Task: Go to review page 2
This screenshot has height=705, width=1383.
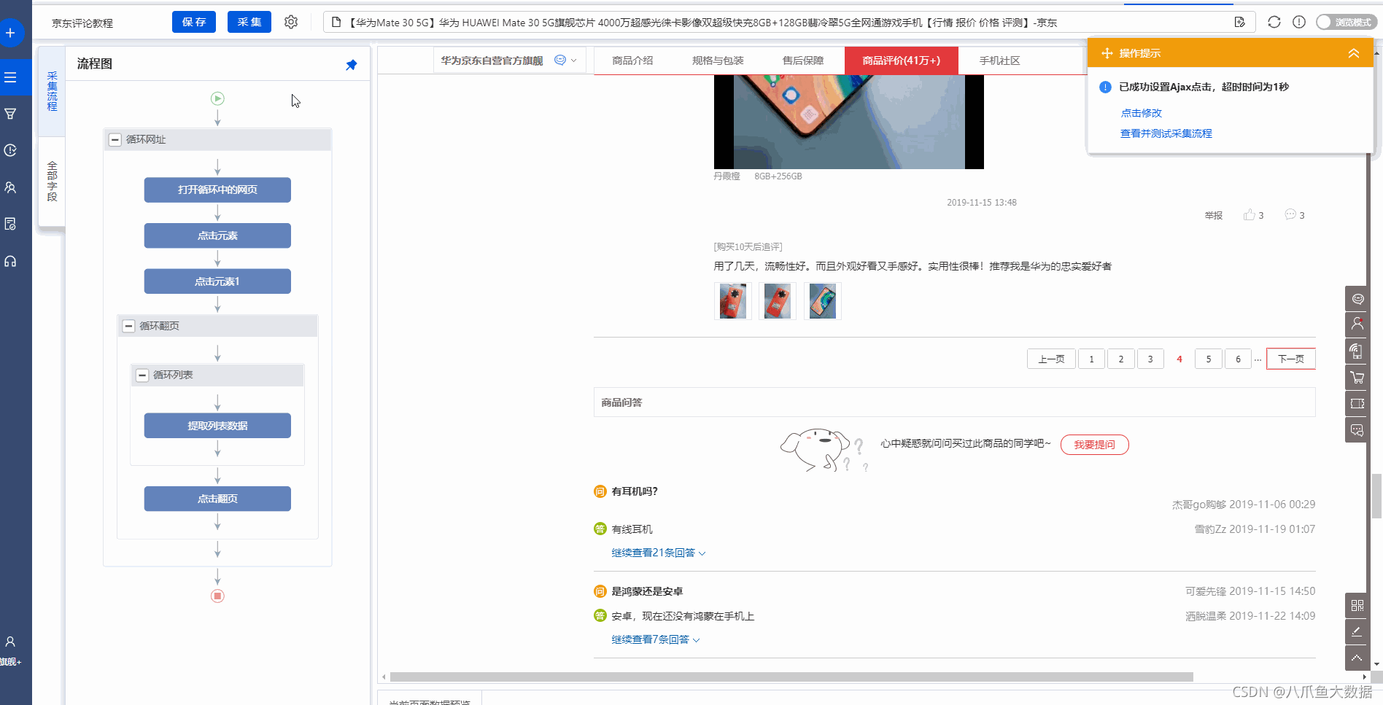Action: pos(1121,359)
